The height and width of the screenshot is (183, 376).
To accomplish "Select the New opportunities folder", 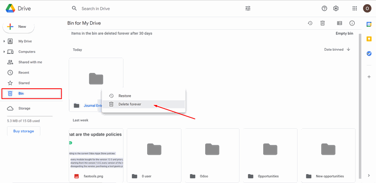I will coord(328,156).
